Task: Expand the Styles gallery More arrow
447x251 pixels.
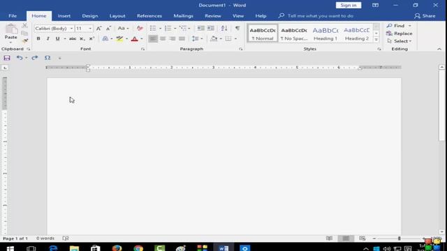Action: click(376, 40)
